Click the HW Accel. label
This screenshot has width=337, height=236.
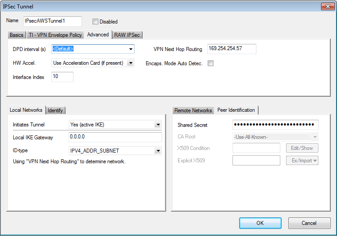pyautogui.click(x=24, y=63)
